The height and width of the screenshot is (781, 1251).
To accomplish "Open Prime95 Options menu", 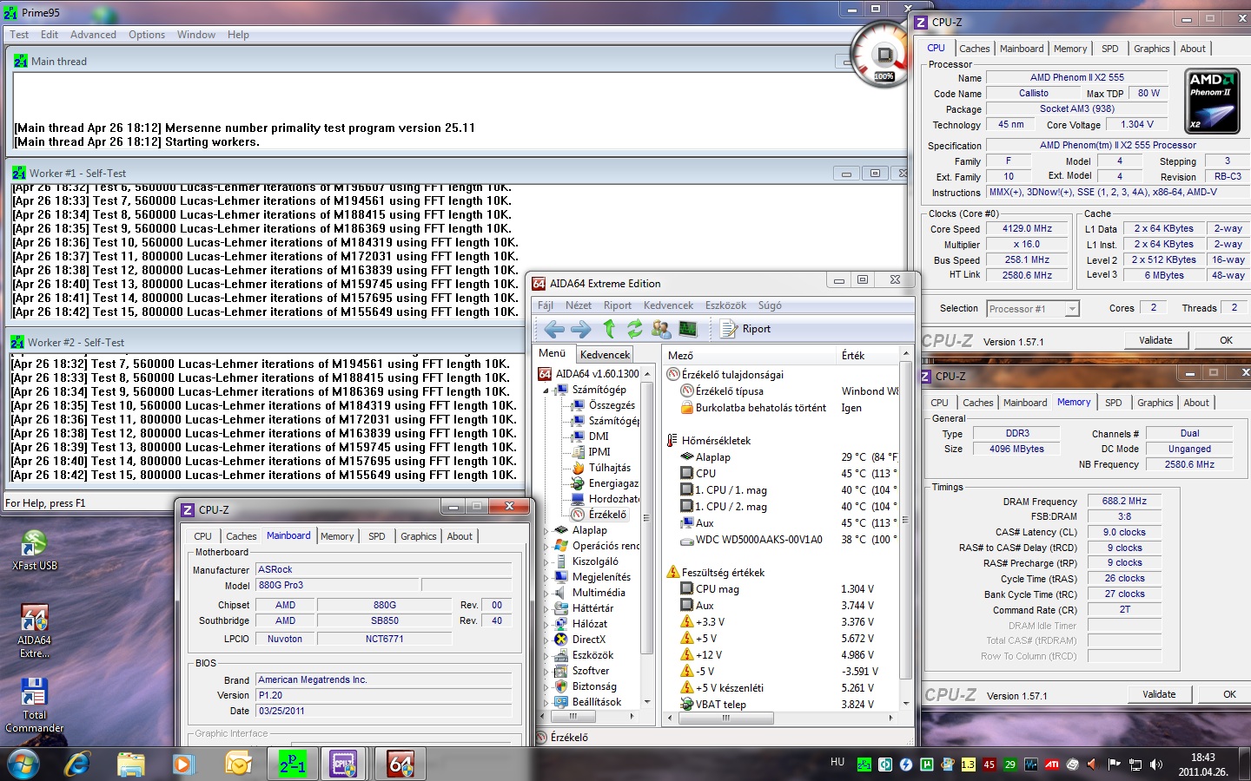I will tap(147, 35).
